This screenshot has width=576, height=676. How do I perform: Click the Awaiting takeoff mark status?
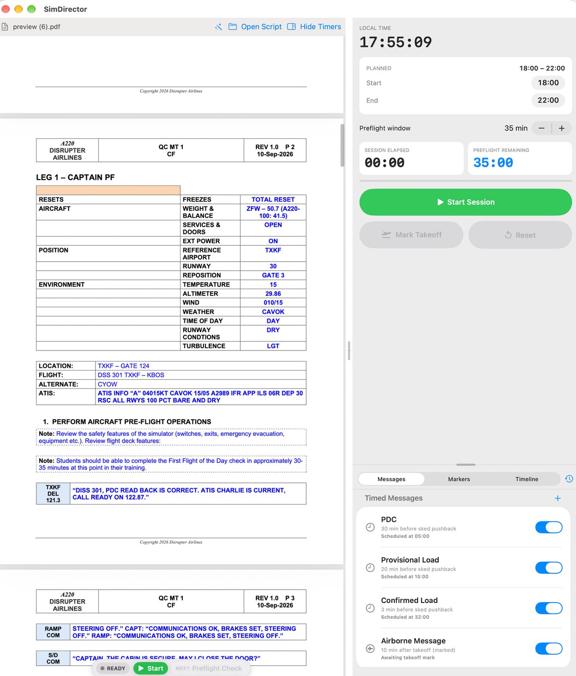408,657
